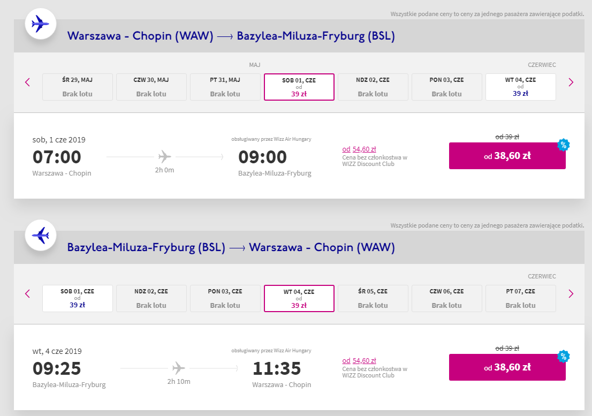
Task: Show earlier return dates with left arrow
Action: pos(28,293)
